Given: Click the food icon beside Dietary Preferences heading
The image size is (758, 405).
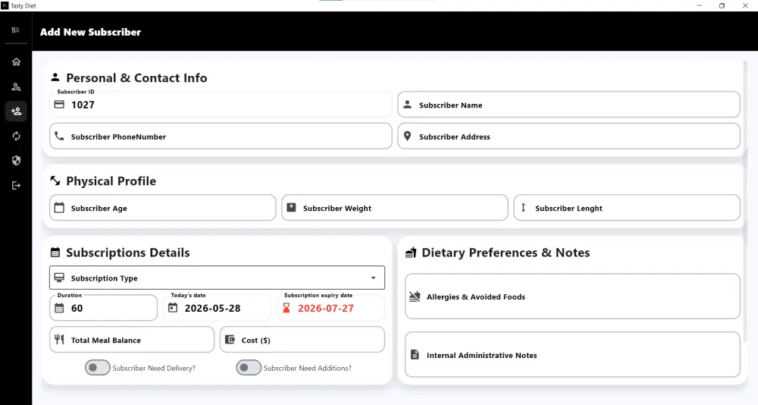Looking at the screenshot, I should [x=410, y=252].
